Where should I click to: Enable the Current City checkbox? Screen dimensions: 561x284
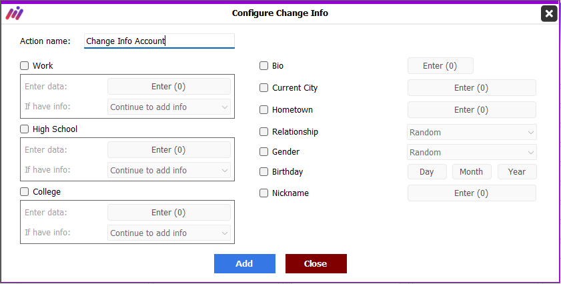point(263,87)
